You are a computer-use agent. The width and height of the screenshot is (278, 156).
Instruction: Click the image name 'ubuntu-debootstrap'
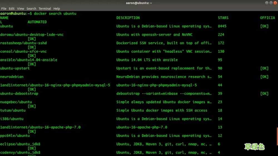(x=19, y=94)
